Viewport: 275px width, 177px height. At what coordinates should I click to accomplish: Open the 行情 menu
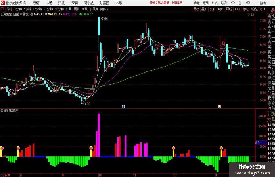36,3
